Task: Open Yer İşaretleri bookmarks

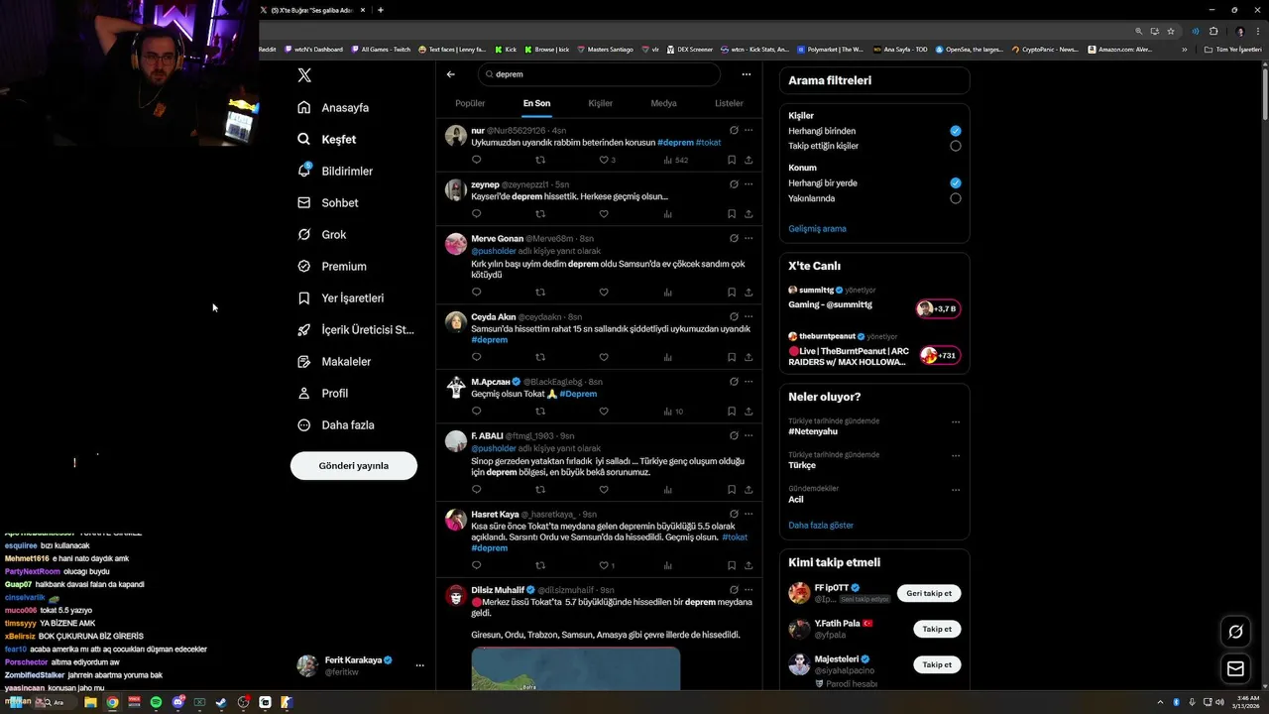Action: [x=341, y=297]
